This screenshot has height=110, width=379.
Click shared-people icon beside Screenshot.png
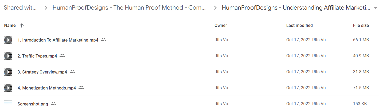53,104
